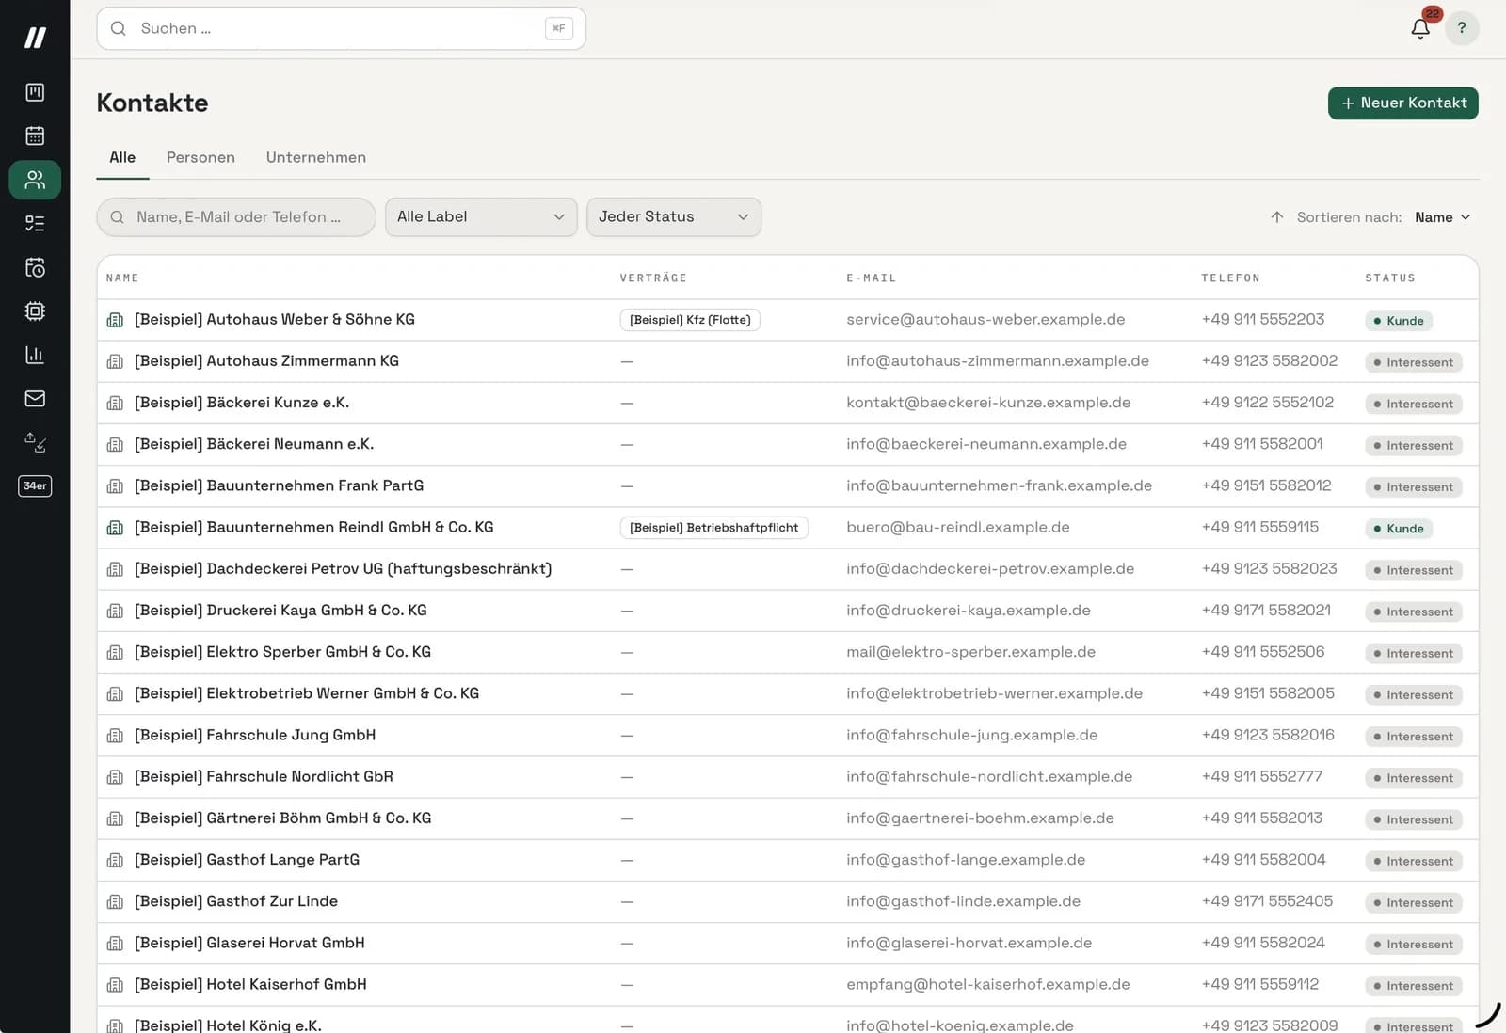
Task: Select the contacts sidebar icon
Action: click(35, 180)
